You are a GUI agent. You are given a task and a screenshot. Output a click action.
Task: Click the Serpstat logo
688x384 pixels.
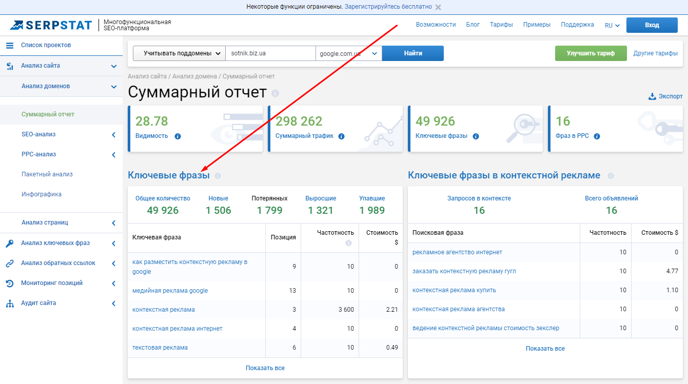(x=51, y=25)
